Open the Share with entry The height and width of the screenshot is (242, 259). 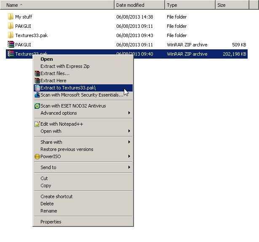(x=83, y=142)
